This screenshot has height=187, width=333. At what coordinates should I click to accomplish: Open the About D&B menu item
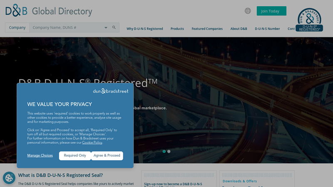pos(239,29)
